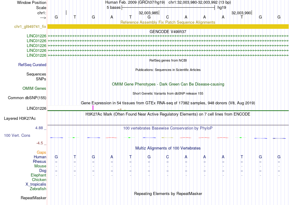Viewport: 289px width, 205px height.
Task: Open the RefSeq Curated track label
Action: pyautogui.click(x=32, y=65)
